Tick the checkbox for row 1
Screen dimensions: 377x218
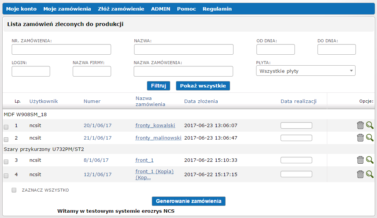pyautogui.click(x=6, y=127)
